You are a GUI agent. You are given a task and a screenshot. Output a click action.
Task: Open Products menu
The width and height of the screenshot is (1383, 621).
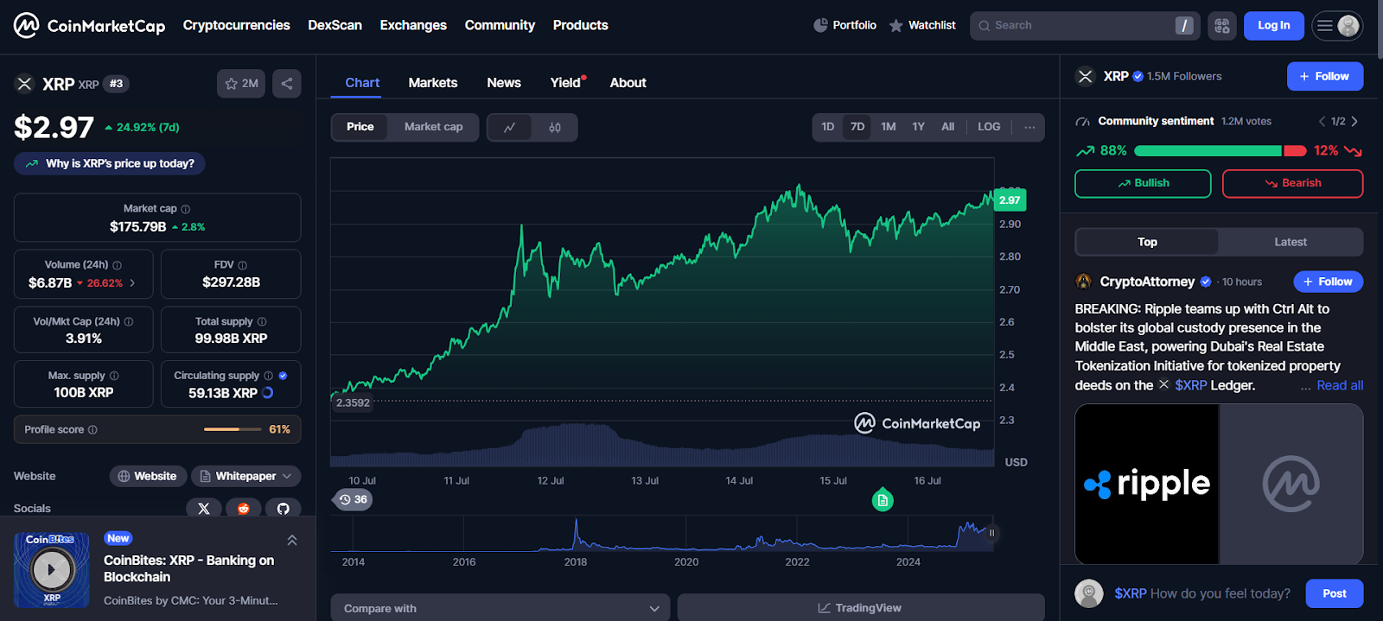pyautogui.click(x=581, y=25)
